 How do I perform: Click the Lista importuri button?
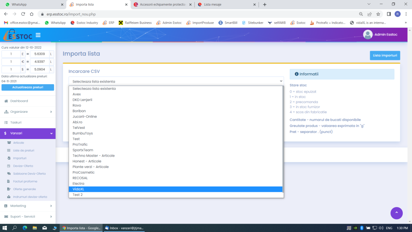click(x=385, y=56)
